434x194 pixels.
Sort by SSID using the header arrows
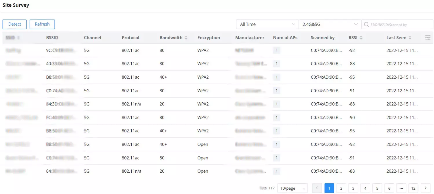(x=19, y=38)
